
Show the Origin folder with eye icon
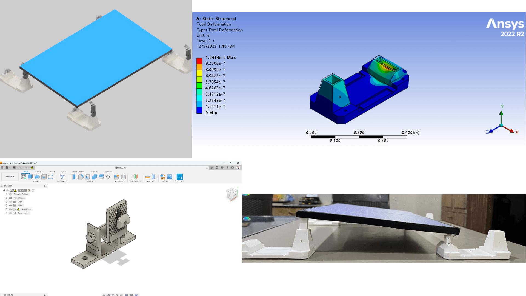tap(10, 202)
